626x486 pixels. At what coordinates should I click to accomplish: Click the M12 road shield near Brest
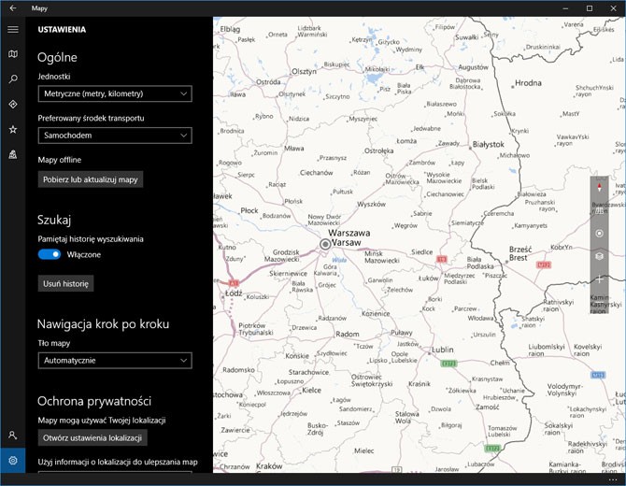pyautogui.click(x=544, y=264)
